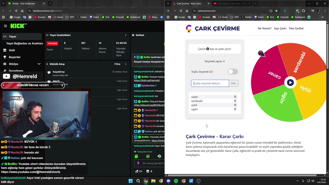The image size is (329, 185).
Task: Reload the carkcevirme.com page
Action: tap(181, 11)
